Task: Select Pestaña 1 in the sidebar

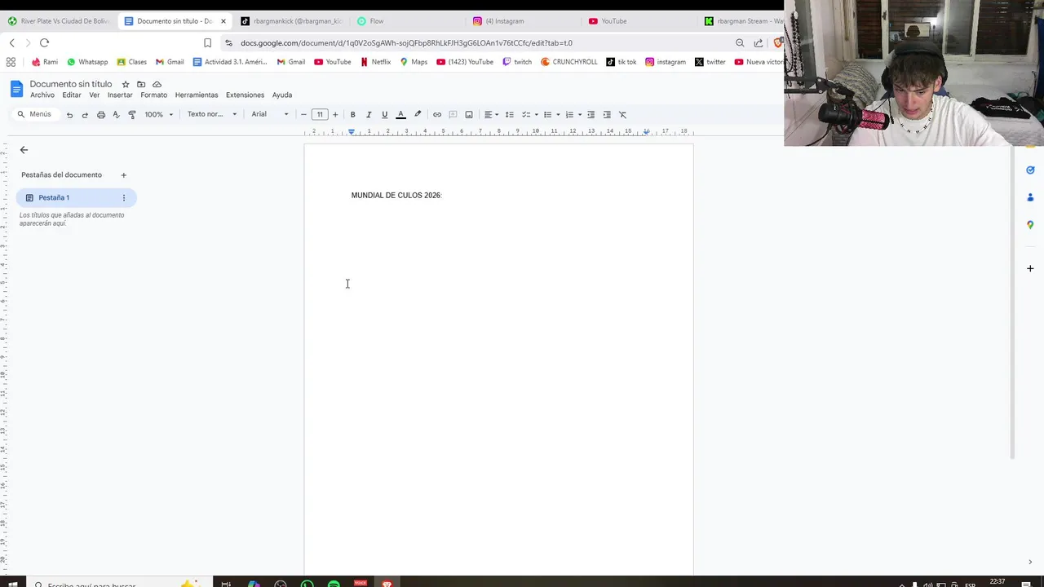Action: pos(76,198)
